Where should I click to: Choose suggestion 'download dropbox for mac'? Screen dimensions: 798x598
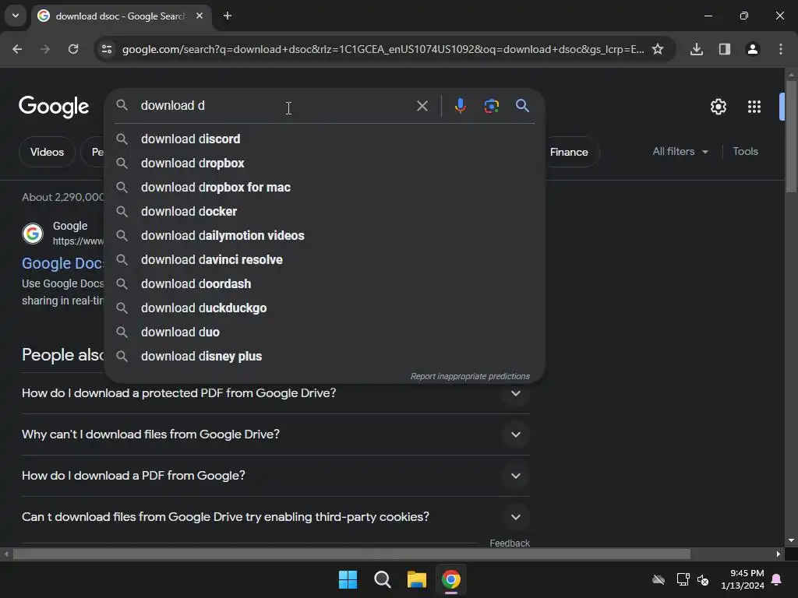tap(325, 187)
